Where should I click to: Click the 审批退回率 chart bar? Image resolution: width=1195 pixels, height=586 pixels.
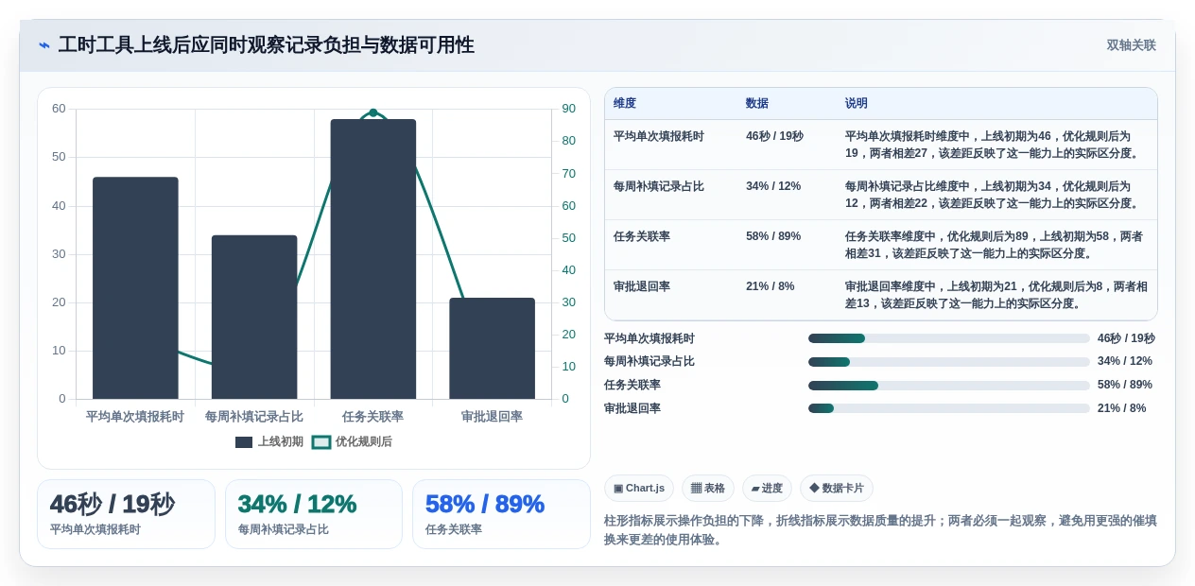coord(493,348)
